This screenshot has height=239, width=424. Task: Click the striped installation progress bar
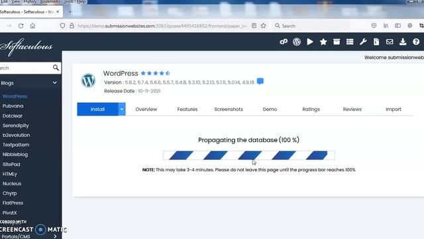tap(249, 155)
